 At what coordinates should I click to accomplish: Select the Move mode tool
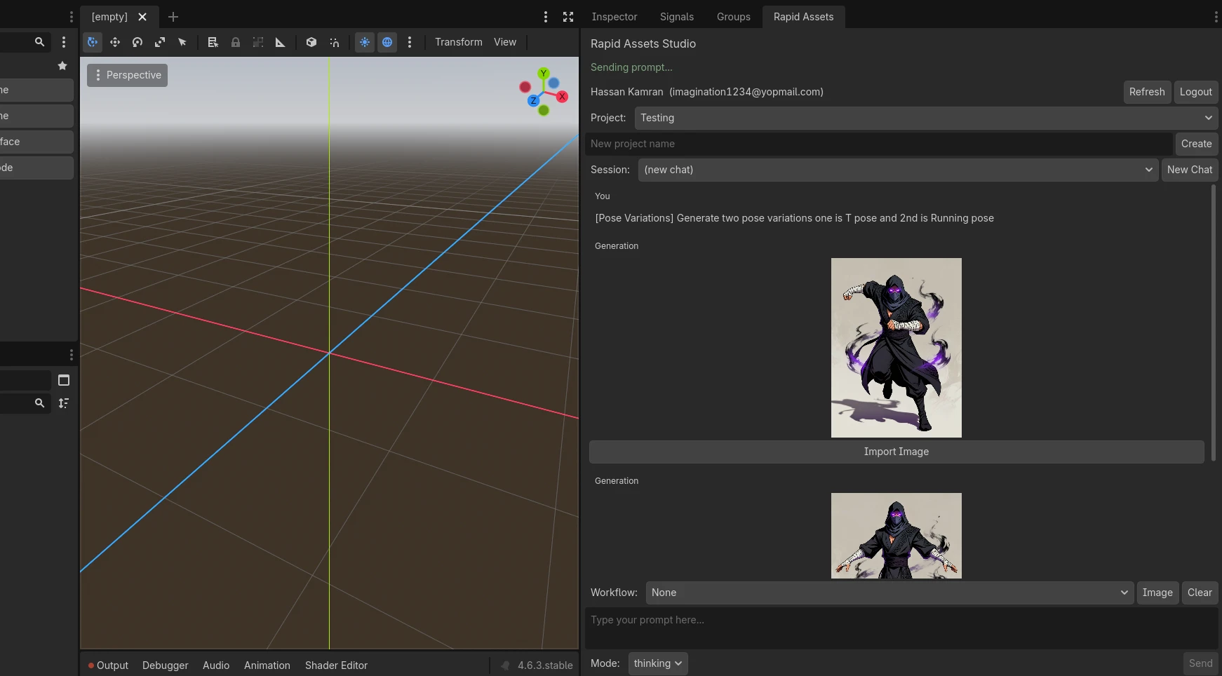click(x=115, y=42)
